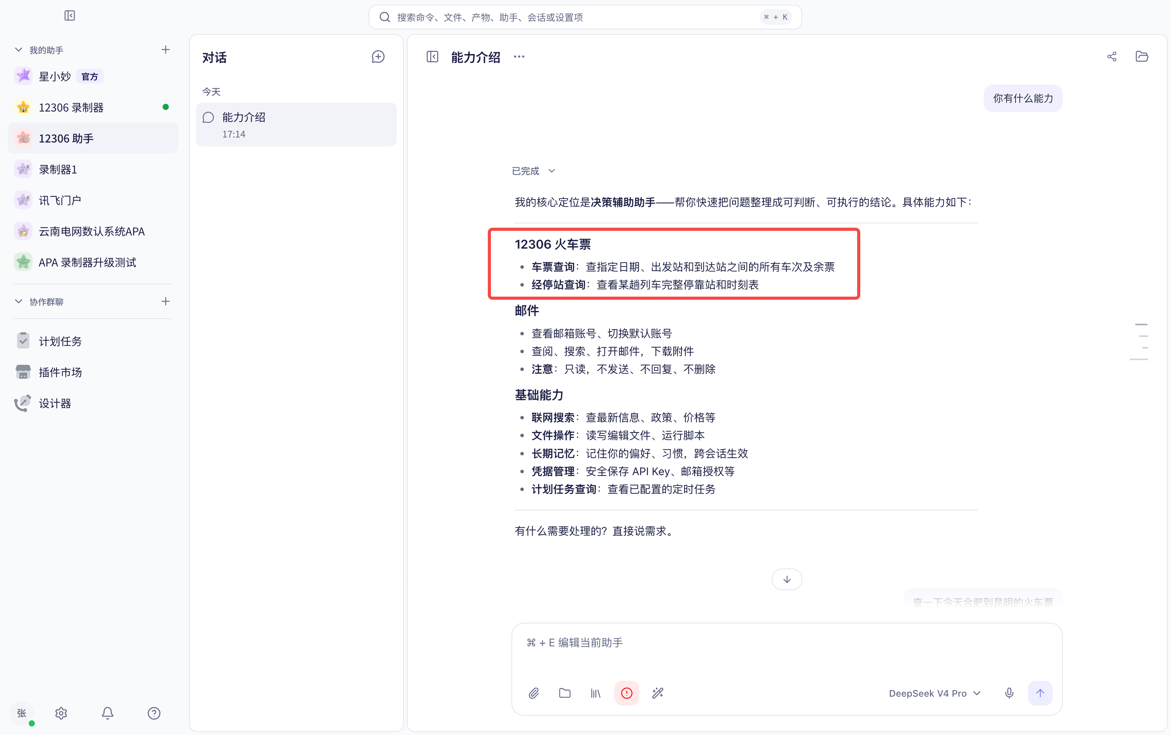Viewport: 1170px width, 735px height.
Task: Open the folder icon in chat header
Action: click(1142, 57)
